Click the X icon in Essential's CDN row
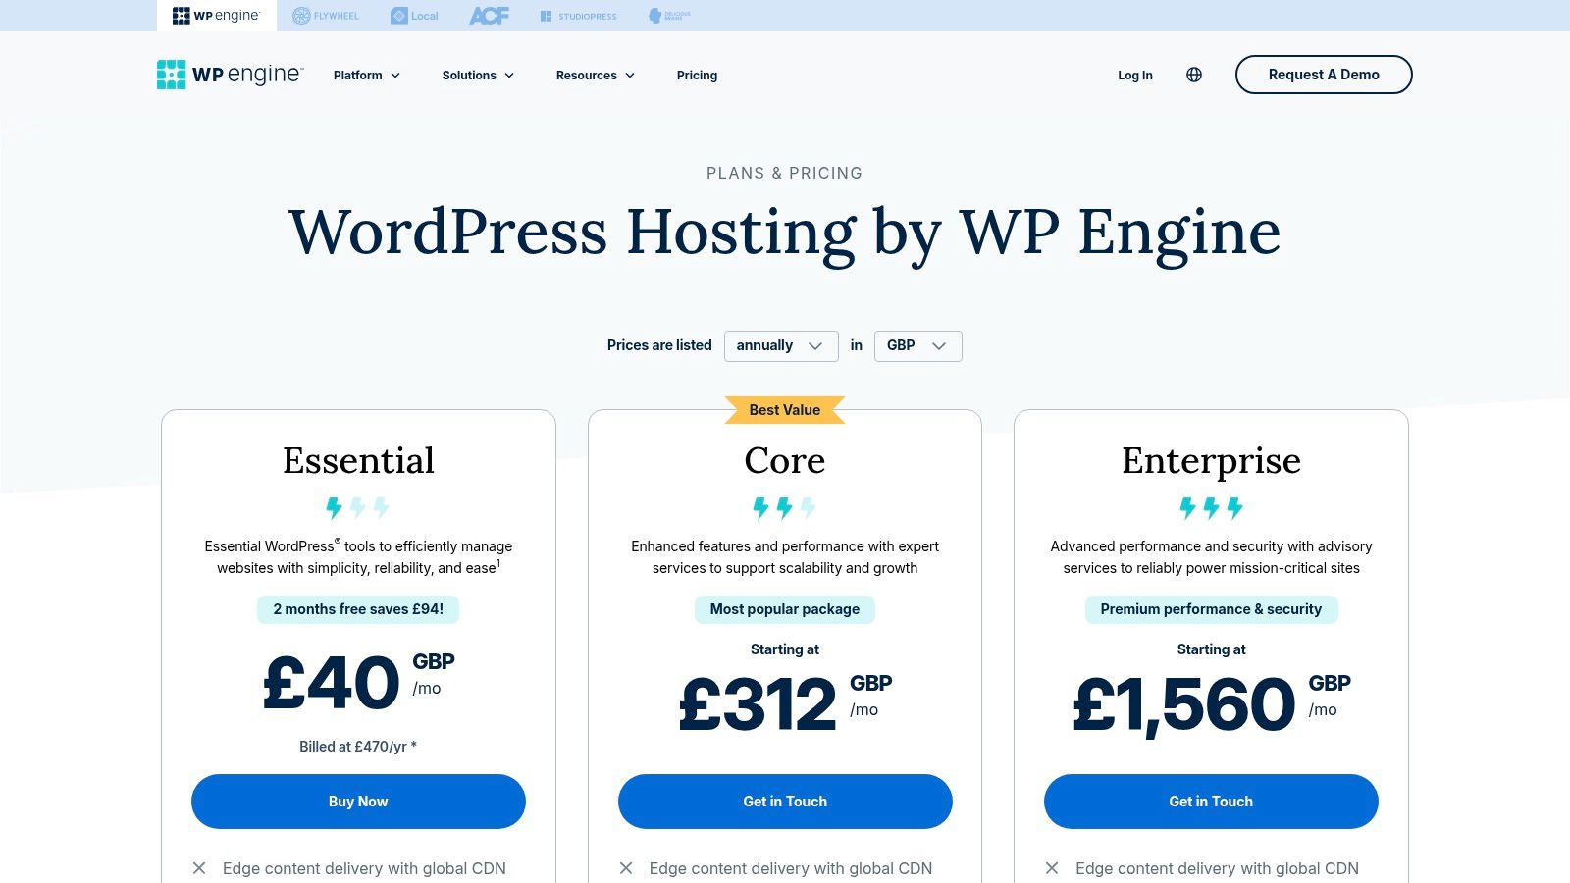The width and height of the screenshot is (1570, 883). 199,868
